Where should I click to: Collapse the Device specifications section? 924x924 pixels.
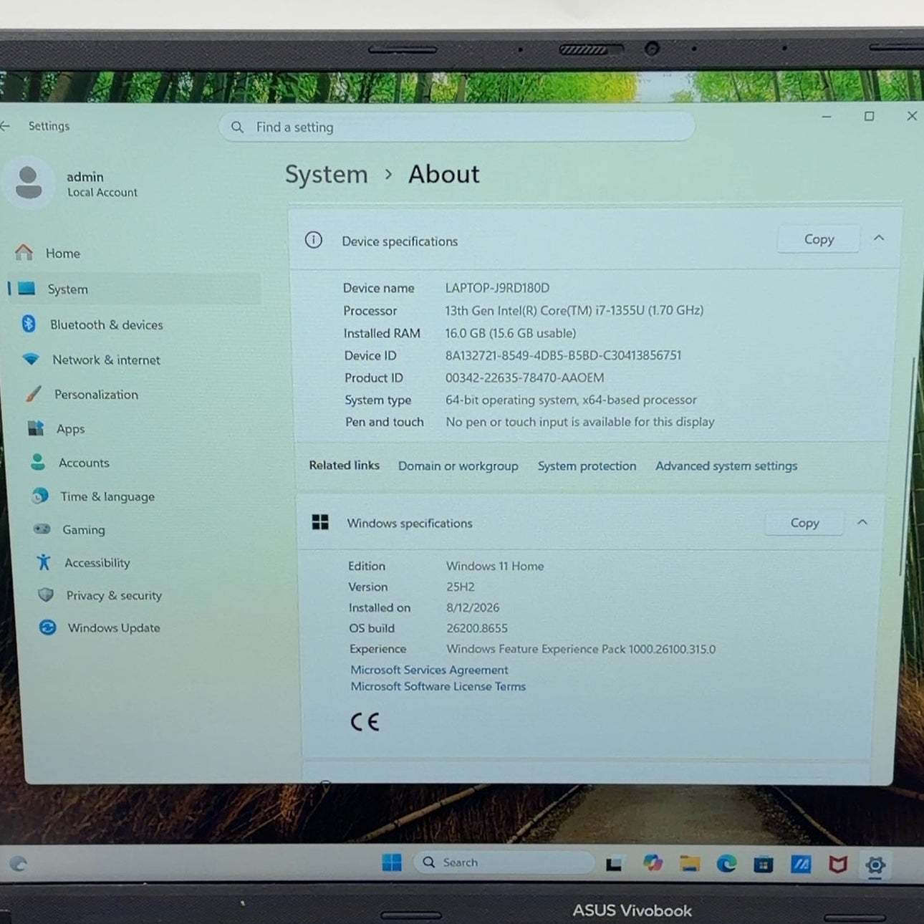pos(879,239)
